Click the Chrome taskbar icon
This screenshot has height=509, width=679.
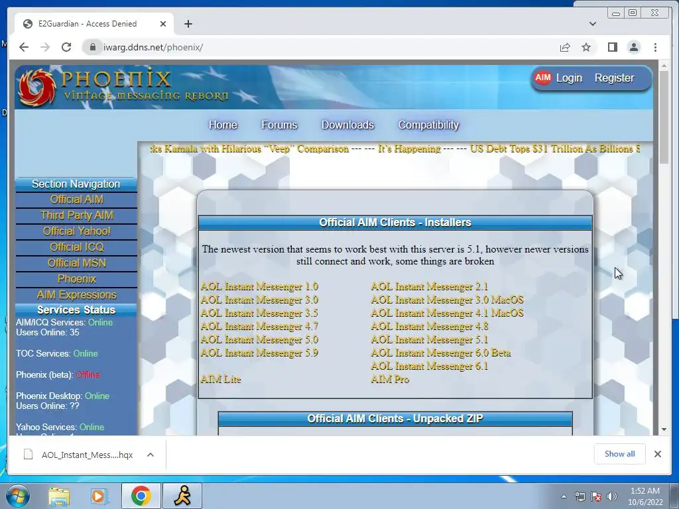pos(141,496)
